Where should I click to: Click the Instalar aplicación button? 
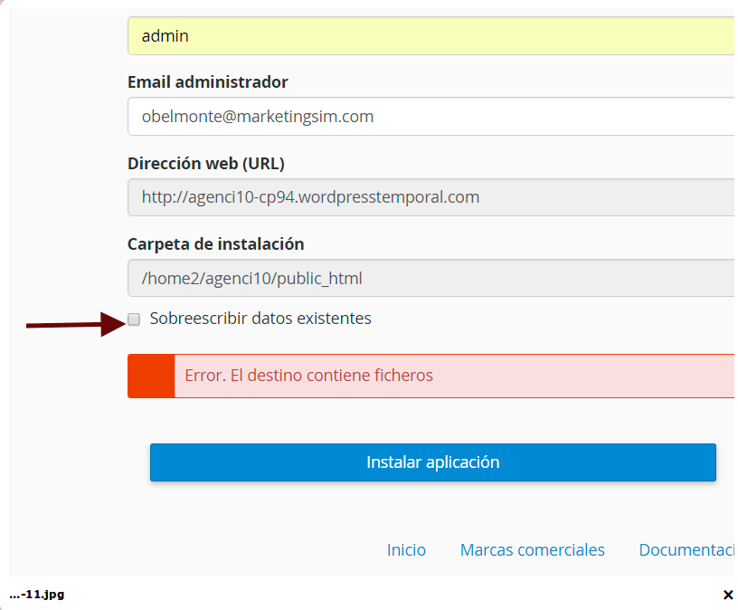(433, 462)
